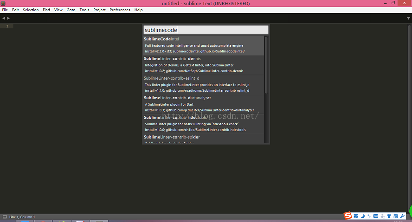The image size is (412, 222).
Task: Click the Line 1, Column 1 status
Action: (22, 217)
